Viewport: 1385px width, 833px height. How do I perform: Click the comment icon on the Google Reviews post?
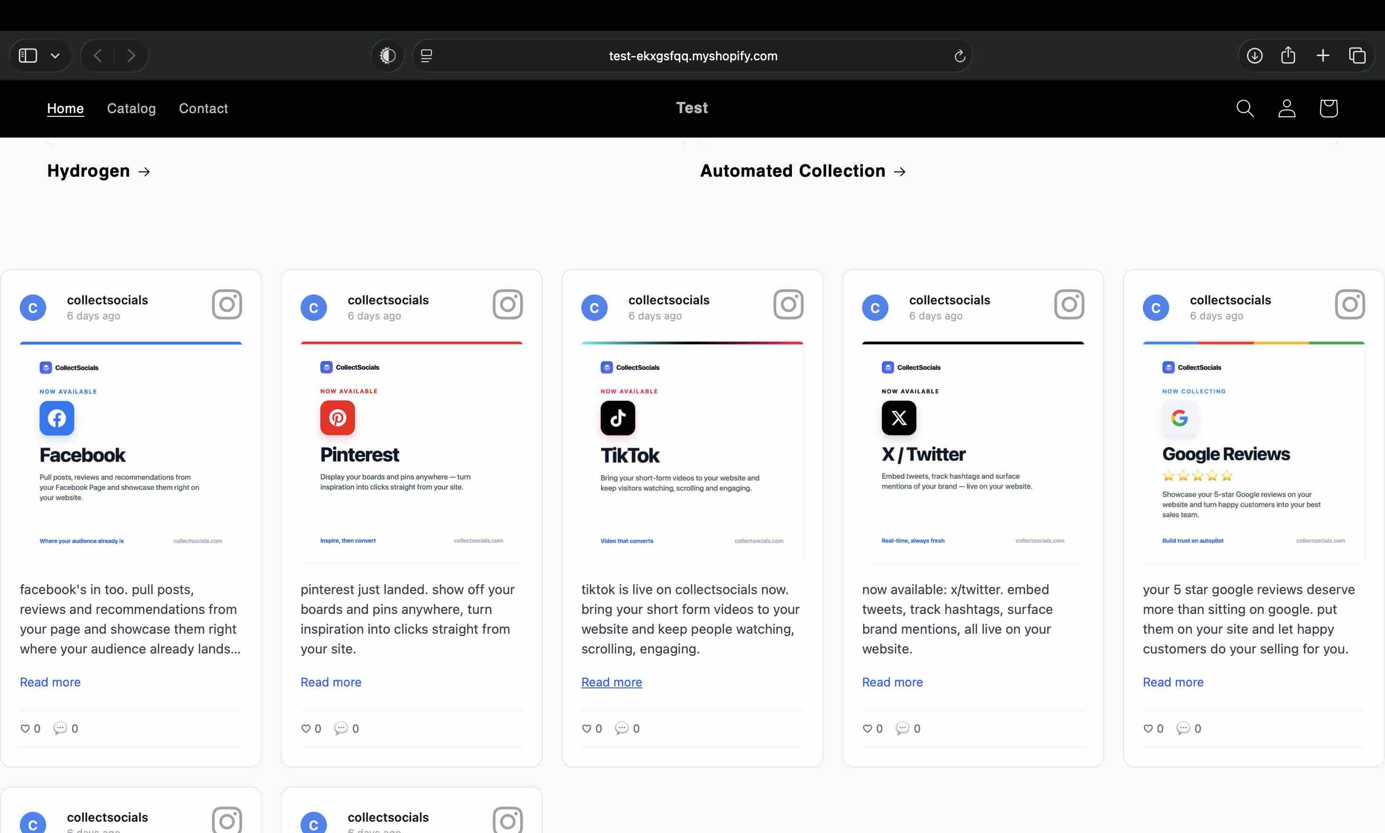coord(1183,728)
